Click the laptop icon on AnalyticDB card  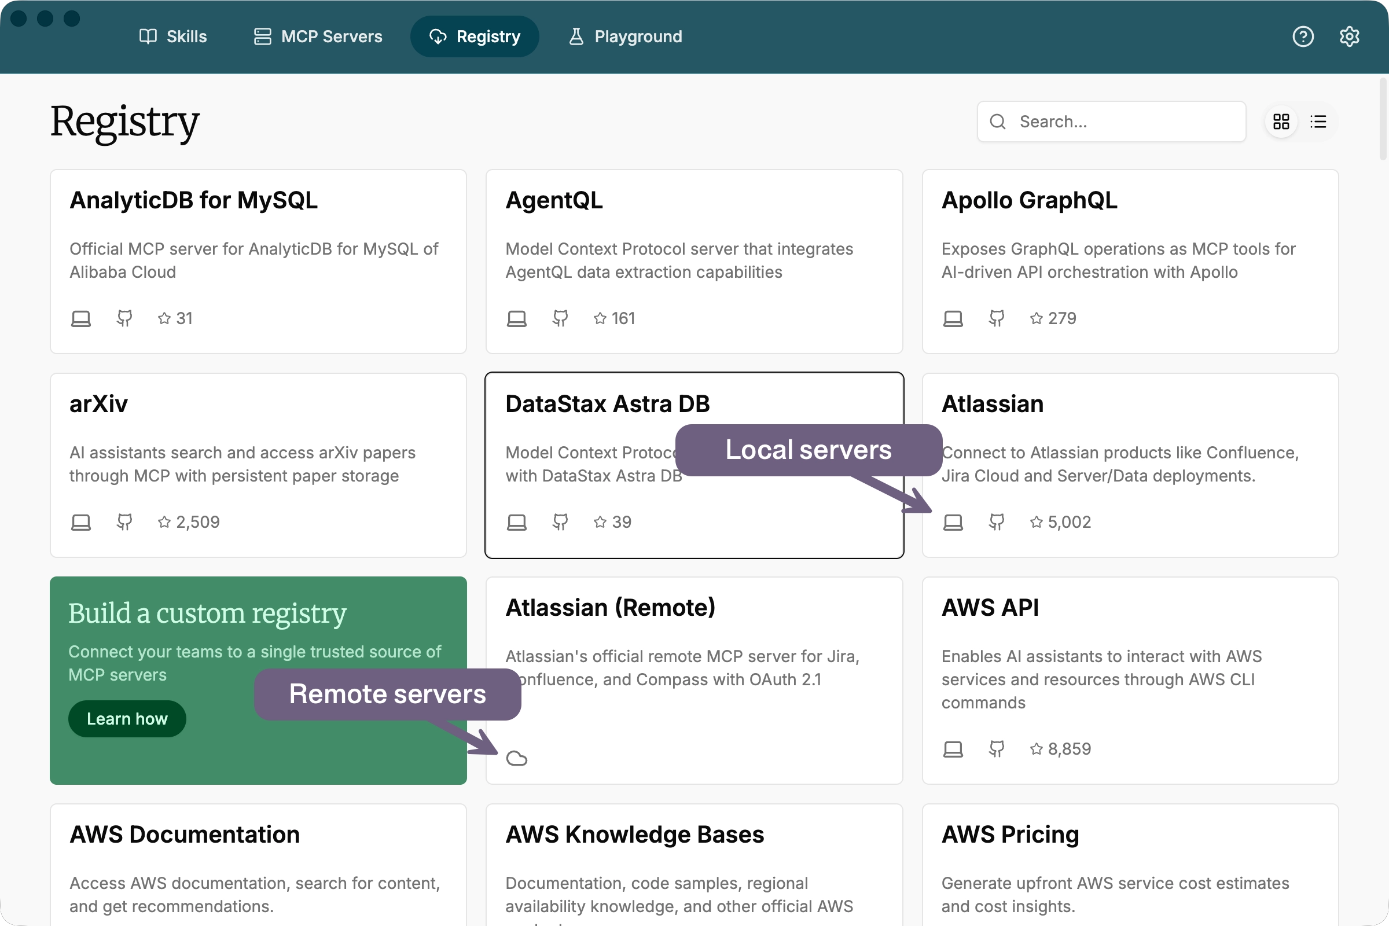[81, 319]
